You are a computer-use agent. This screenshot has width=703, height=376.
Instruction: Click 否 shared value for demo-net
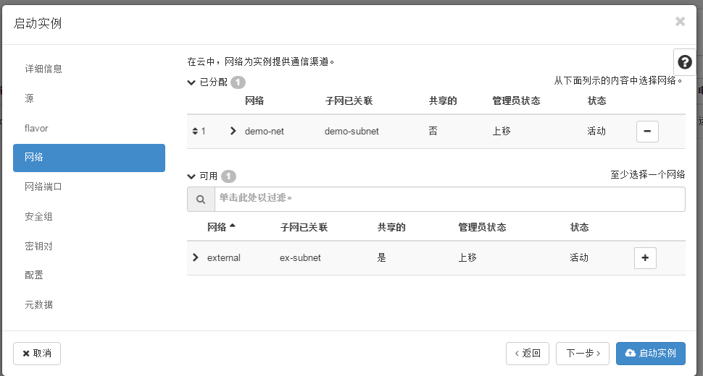pos(433,132)
